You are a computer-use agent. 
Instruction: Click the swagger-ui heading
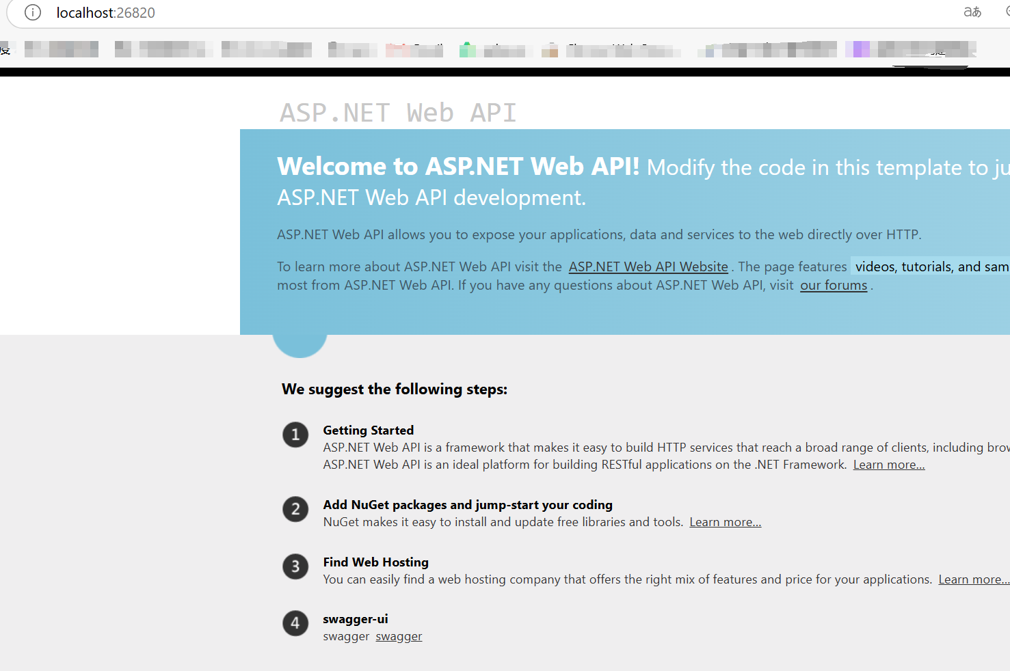tap(356, 619)
